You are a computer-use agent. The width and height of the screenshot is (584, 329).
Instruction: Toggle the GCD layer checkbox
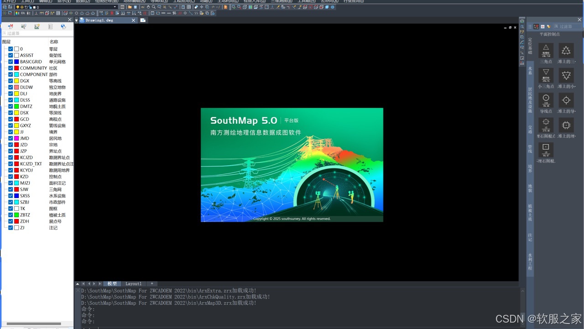point(10,119)
